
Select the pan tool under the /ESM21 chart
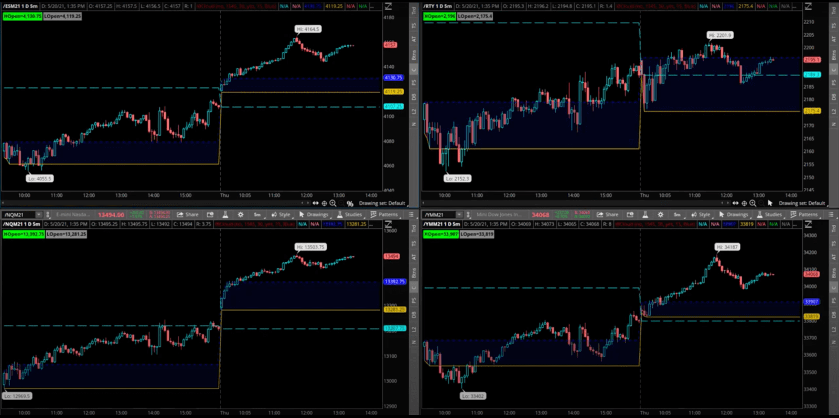click(x=316, y=203)
